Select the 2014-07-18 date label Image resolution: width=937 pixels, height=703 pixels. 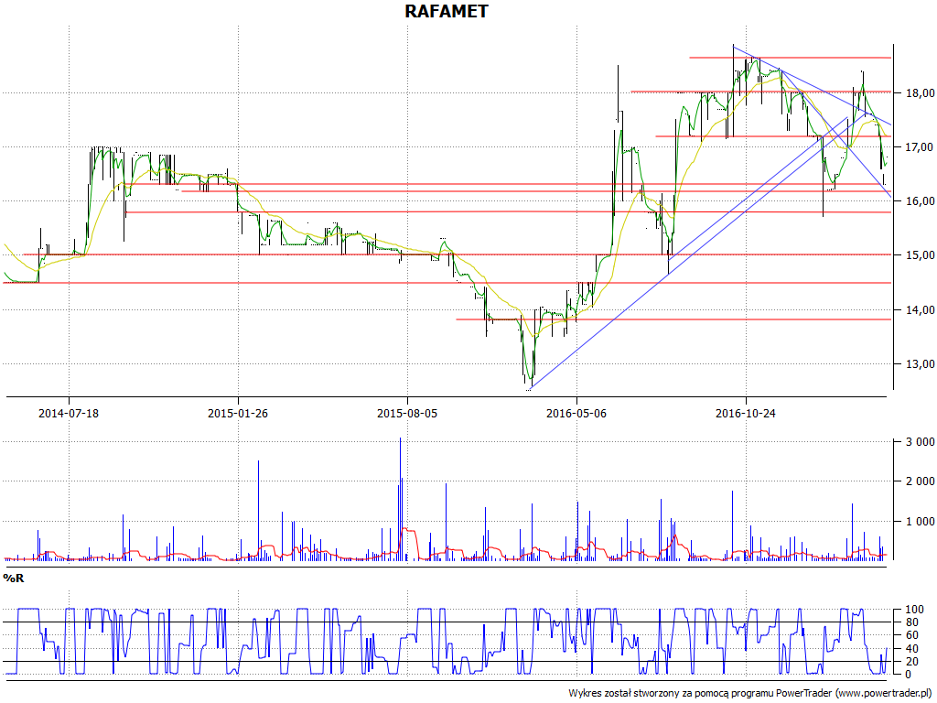coord(69,413)
